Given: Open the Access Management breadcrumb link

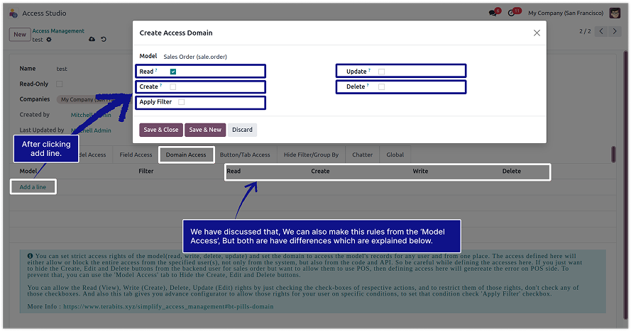Looking at the screenshot, I should click(x=58, y=31).
